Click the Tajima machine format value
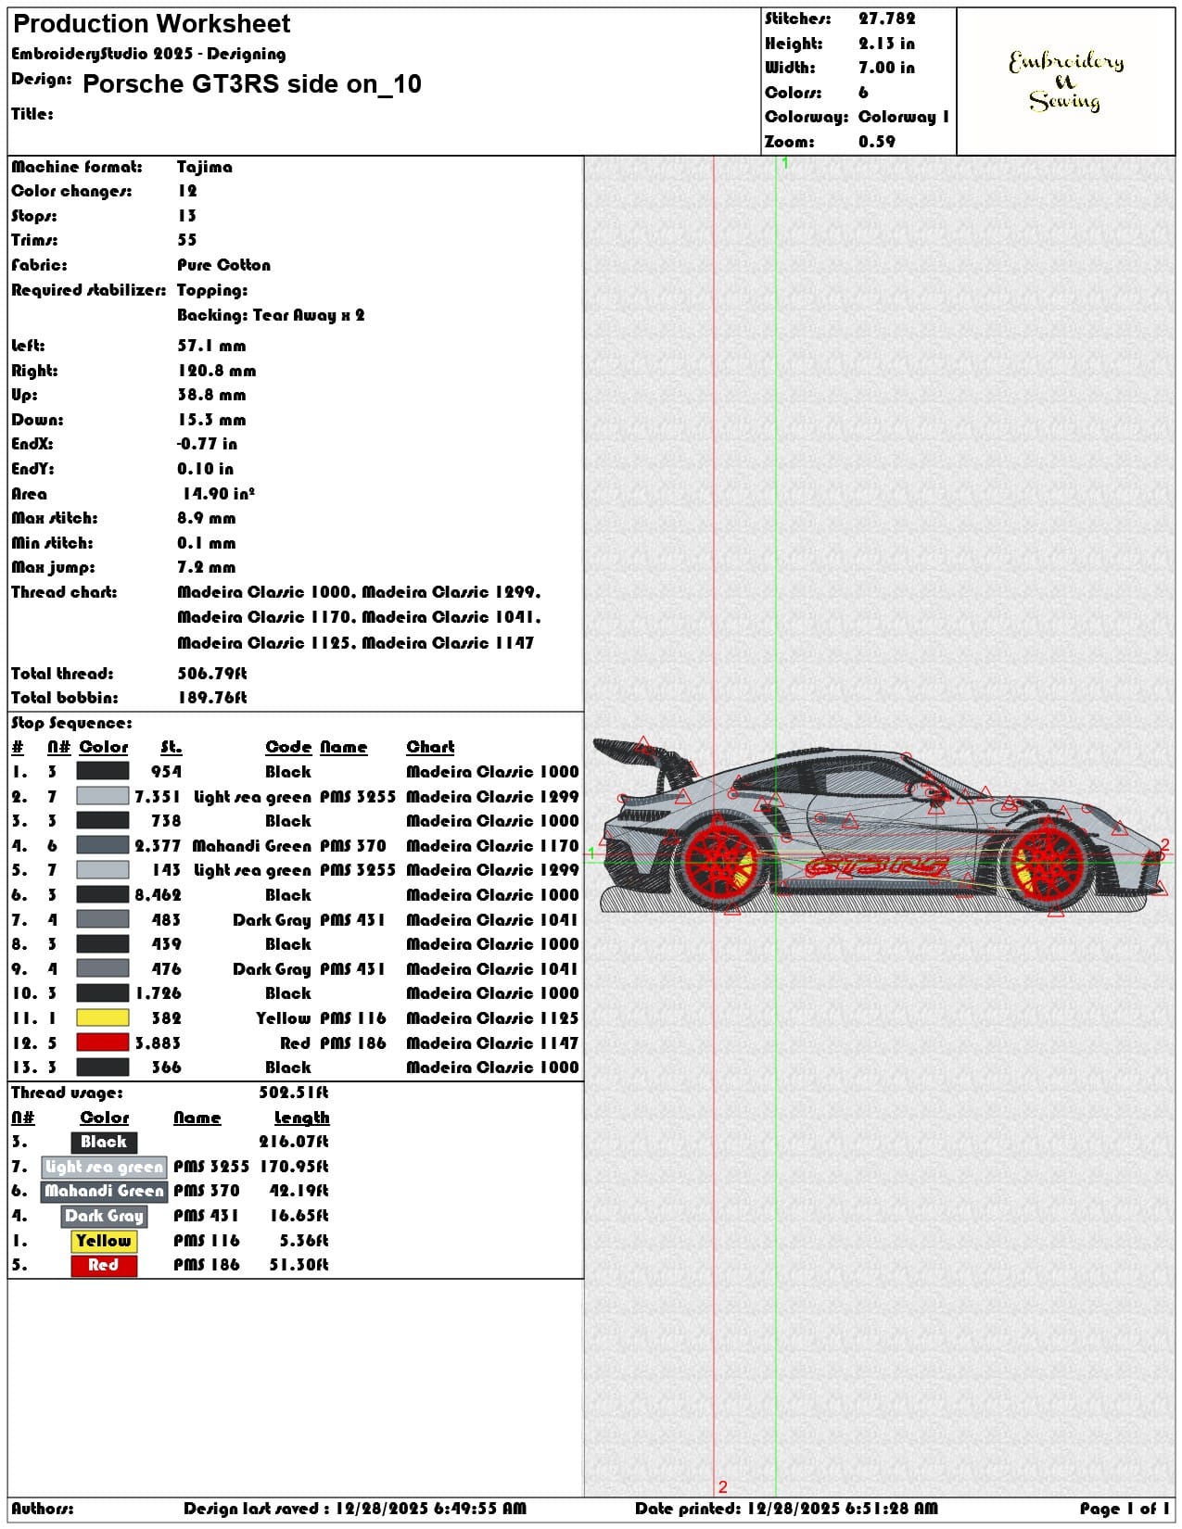1182x1529 pixels. point(205,167)
